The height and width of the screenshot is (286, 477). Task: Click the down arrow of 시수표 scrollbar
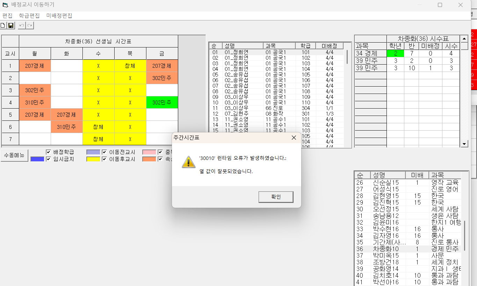tap(464, 144)
